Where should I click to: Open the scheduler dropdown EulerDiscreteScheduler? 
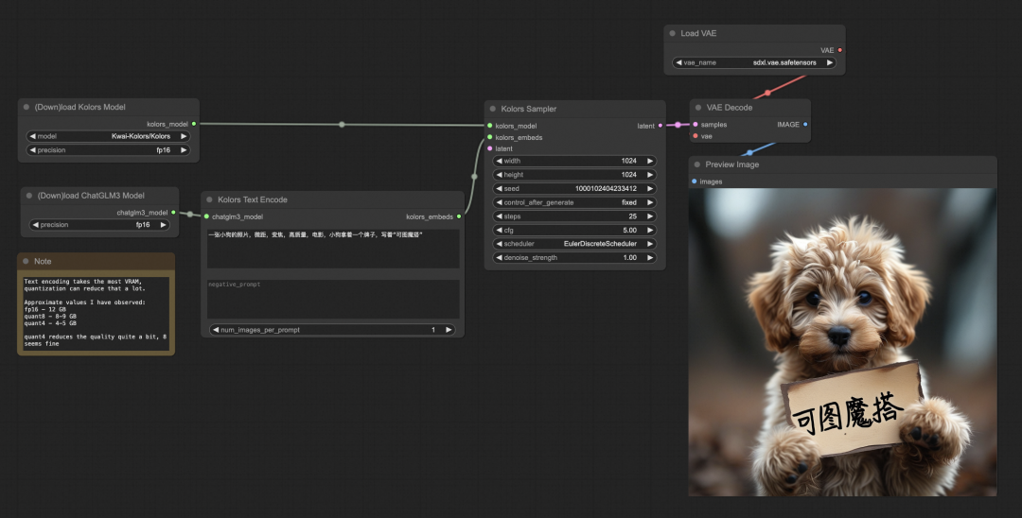pos(575,244)
